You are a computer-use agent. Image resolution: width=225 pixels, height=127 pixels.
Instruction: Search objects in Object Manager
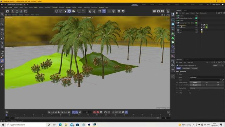coord(217,13)
